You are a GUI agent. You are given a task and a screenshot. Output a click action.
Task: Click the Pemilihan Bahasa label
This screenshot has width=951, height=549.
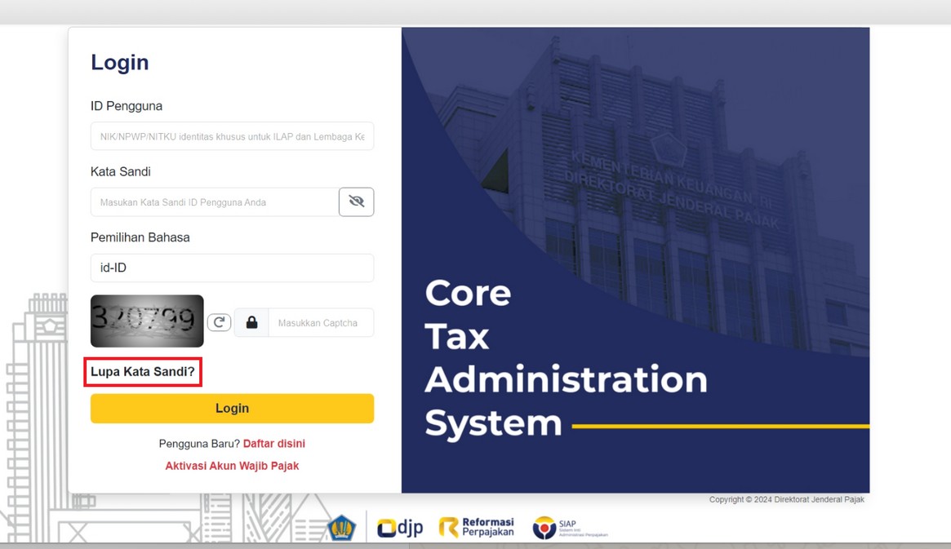pyautogui.click(x=140, y=237)
